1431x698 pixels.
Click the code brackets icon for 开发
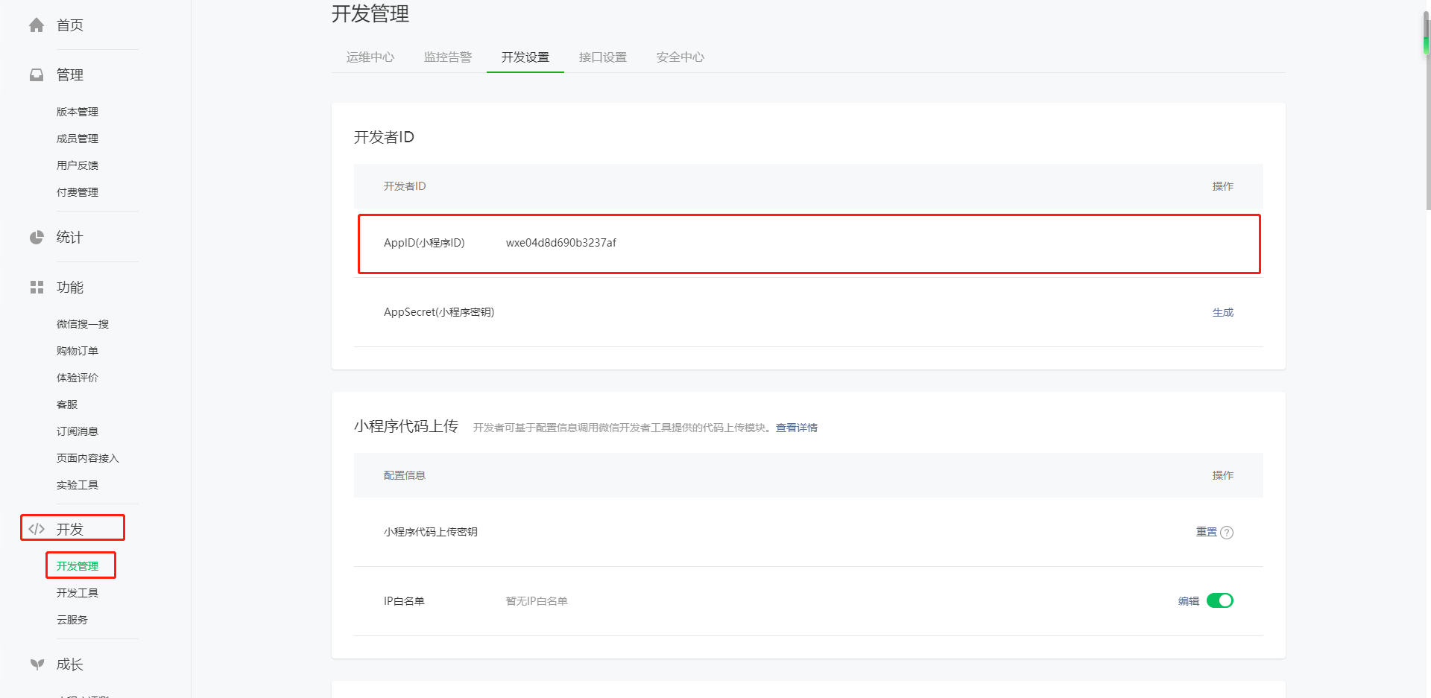click(37, 529)
